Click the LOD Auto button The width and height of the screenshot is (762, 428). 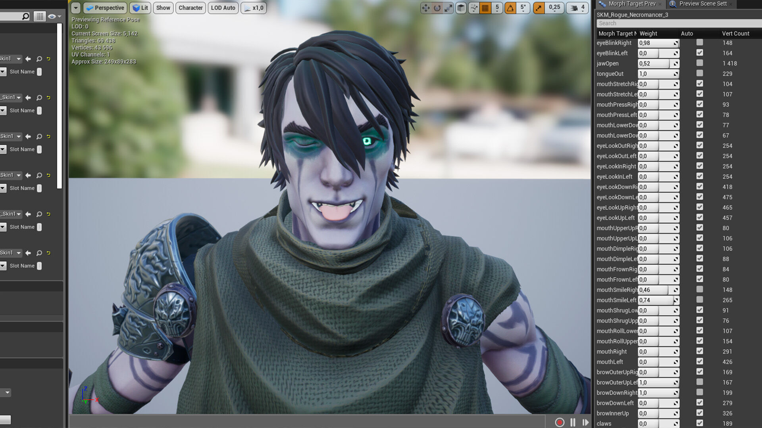pyautogui.click(x=223, y=8)
